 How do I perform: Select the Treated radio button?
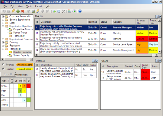click(x=3, y=69)
